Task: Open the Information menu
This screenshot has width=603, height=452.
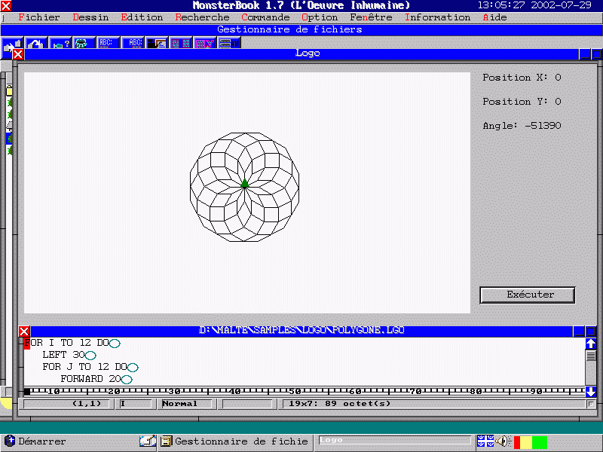Action: 438,17
